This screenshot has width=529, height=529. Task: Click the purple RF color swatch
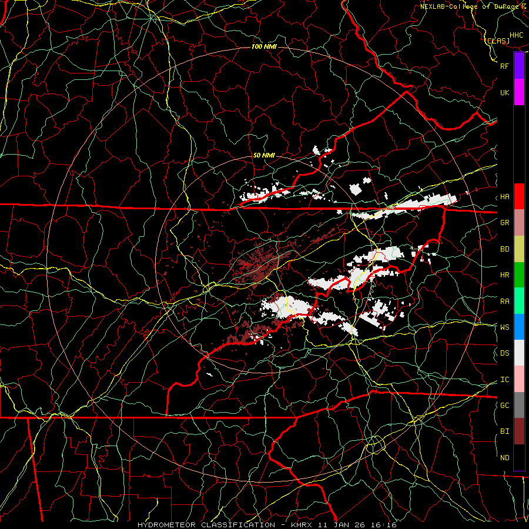pos(519,66)
